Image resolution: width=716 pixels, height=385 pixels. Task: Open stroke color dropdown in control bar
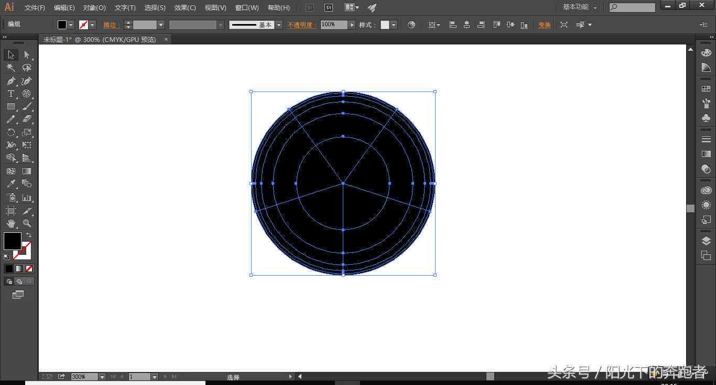(x=92, y=25)
